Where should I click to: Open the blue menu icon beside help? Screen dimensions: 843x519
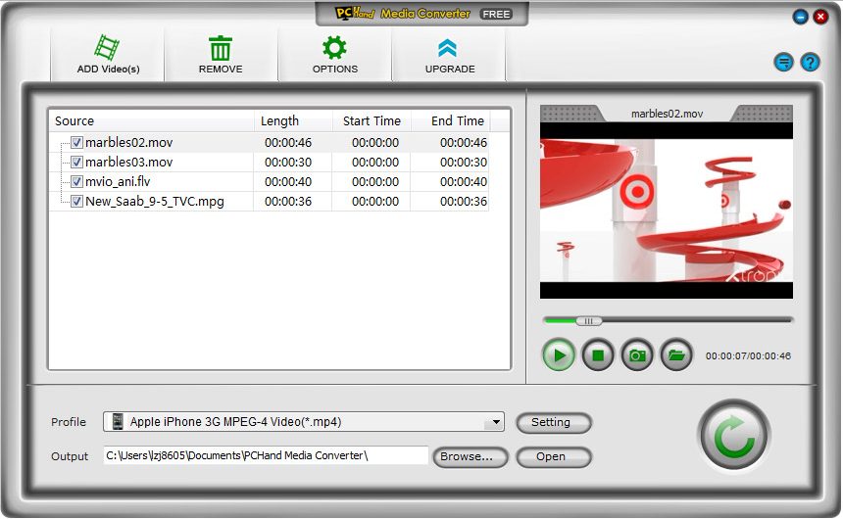pos(783,63)
